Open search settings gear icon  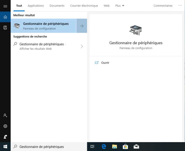pos(5,126)
